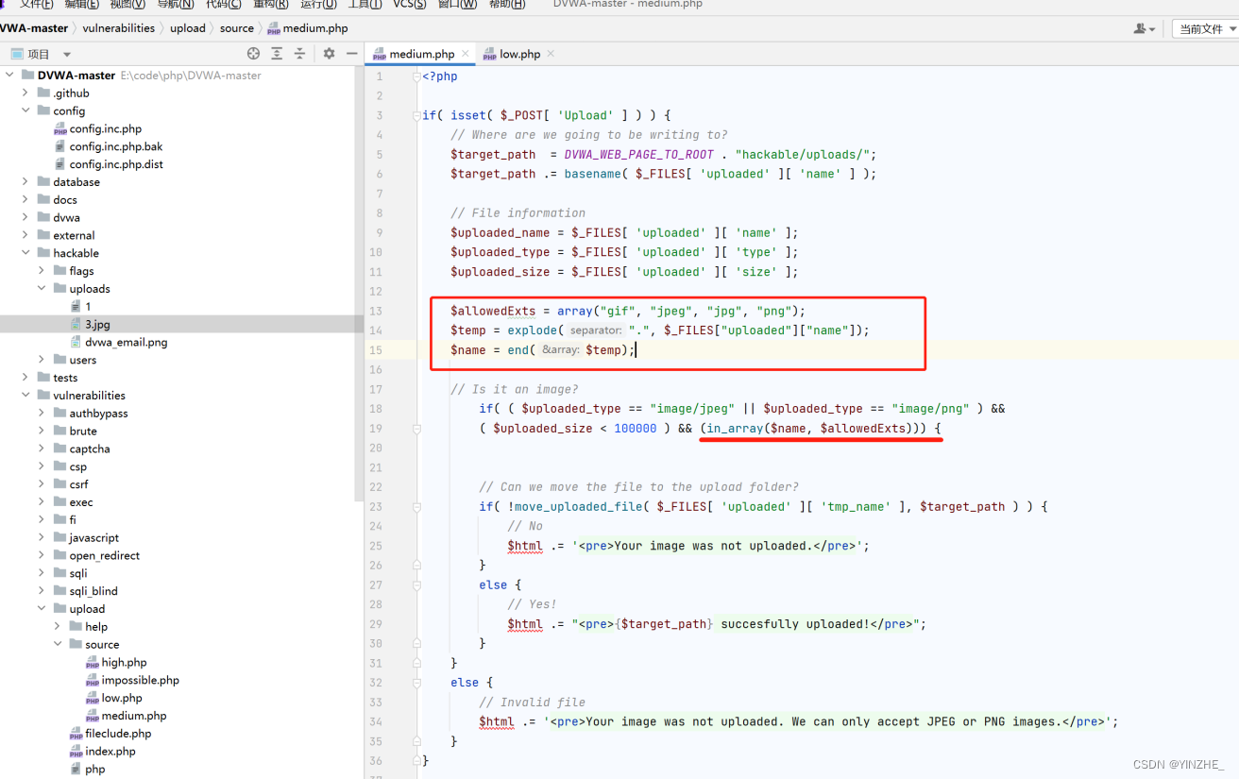Expand the .github folder

[x=25, y=93]
